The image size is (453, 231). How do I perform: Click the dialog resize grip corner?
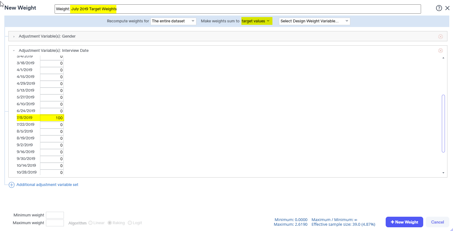click(451, 229)
